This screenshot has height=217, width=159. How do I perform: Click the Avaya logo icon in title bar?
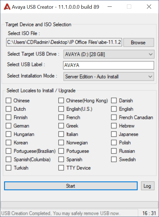click(7, 7)
